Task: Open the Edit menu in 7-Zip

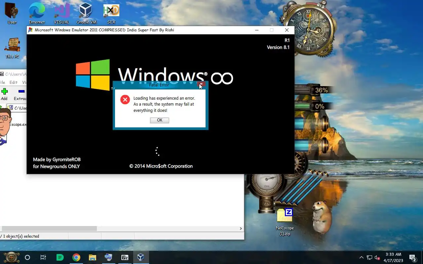Action: pos(14,82)
